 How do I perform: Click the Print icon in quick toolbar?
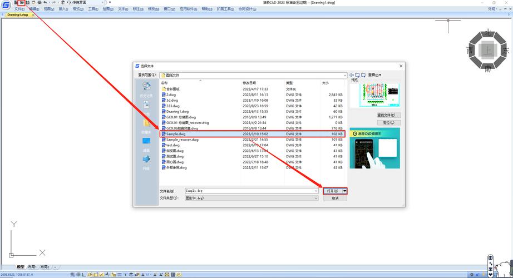(40, 3)
